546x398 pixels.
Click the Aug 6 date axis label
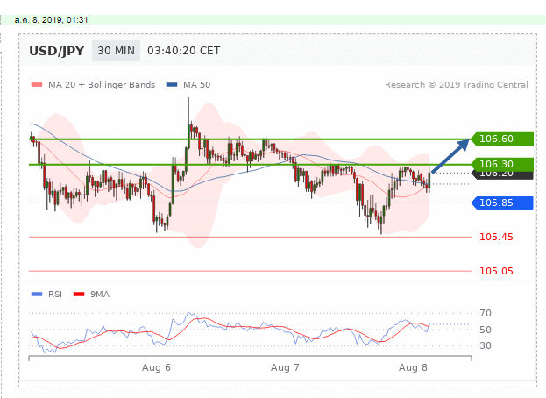tap(156, 367)
